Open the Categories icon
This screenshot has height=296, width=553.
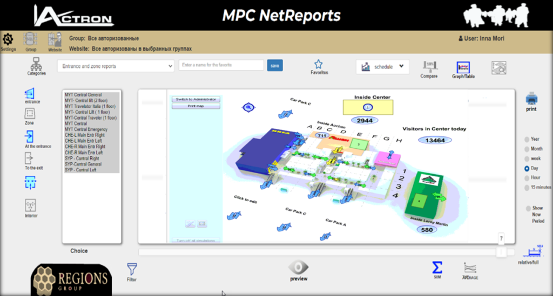point(36,64)
